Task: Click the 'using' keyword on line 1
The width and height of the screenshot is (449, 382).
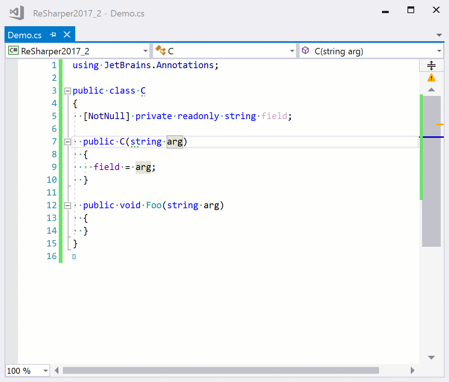Action: point(86,65)
